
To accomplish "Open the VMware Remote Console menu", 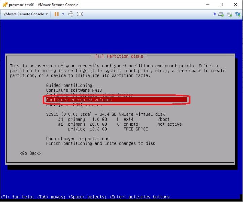I will [26, 14].
